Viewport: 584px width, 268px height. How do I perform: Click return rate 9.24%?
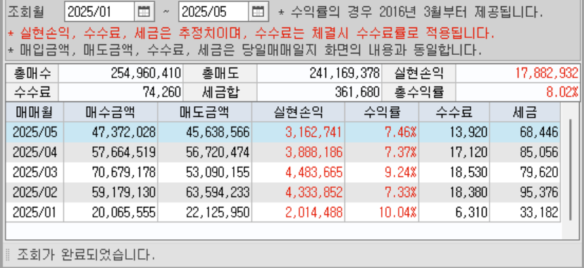400,172
